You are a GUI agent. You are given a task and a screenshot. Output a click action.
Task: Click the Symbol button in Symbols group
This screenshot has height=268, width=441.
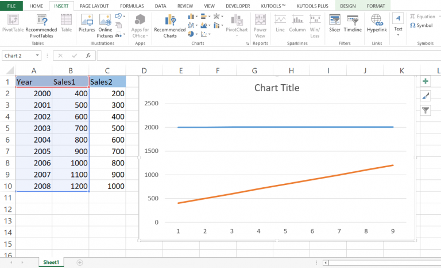pyautogui.click(x=422, y=25)
